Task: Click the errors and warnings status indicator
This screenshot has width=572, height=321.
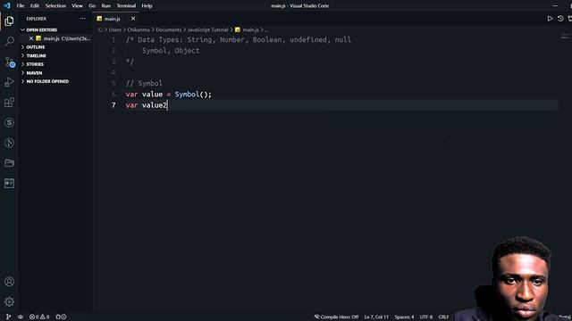Action: [x=39, y=317]
